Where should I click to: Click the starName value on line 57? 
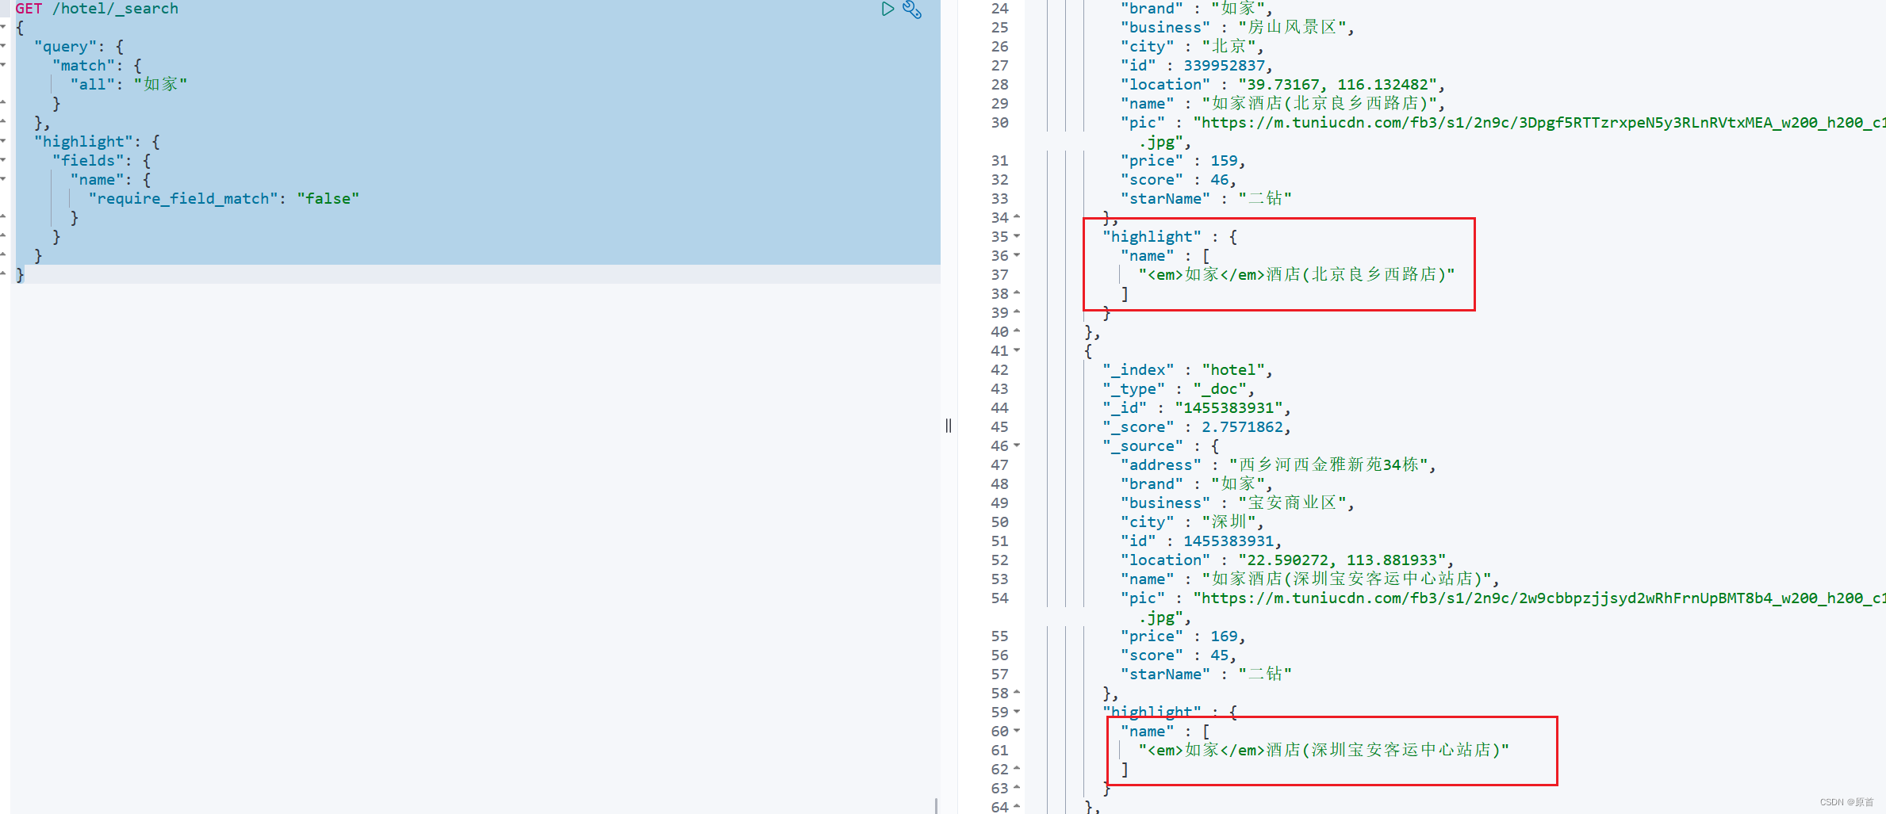1265,675
